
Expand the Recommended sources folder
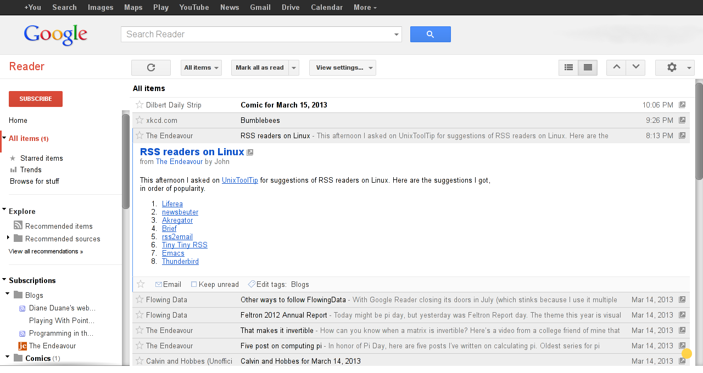[x=8, y=238]
